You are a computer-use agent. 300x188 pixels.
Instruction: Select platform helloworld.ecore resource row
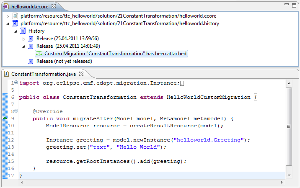tap(119, 16)
